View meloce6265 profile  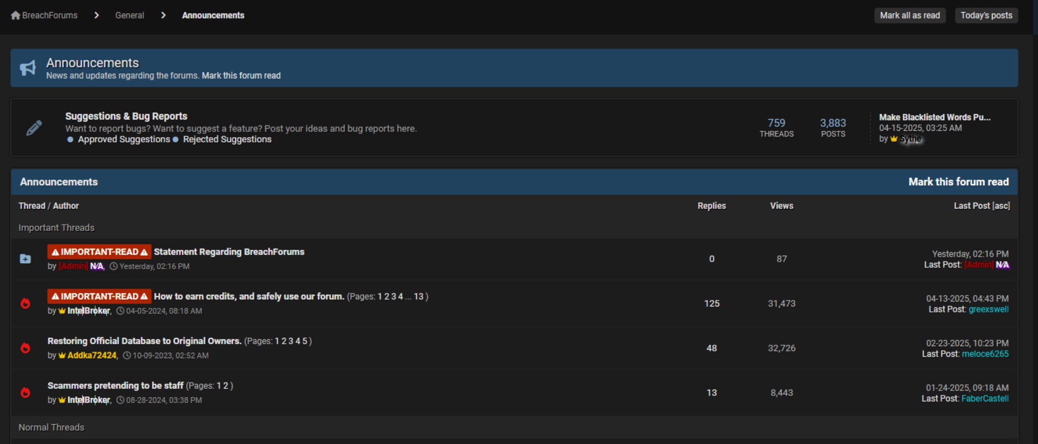985,354
